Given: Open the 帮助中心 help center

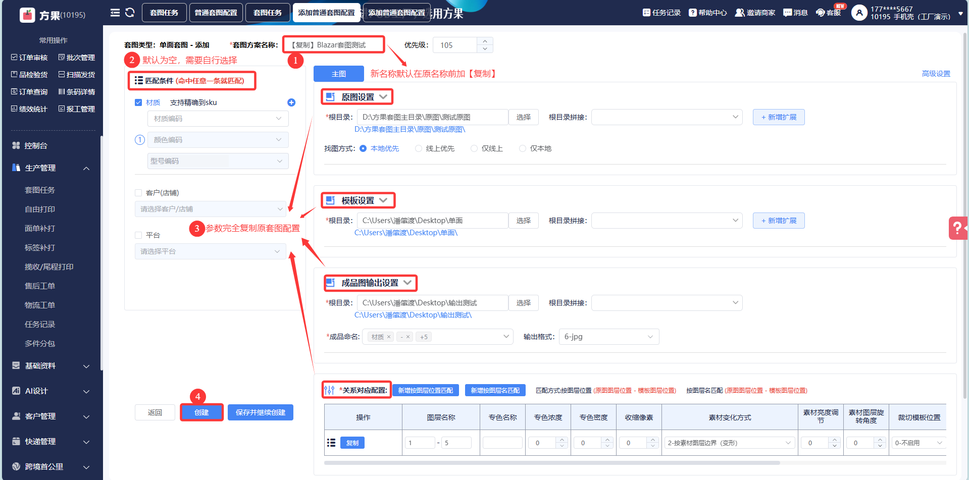Looking at the screenshot, I should point(708,13).
